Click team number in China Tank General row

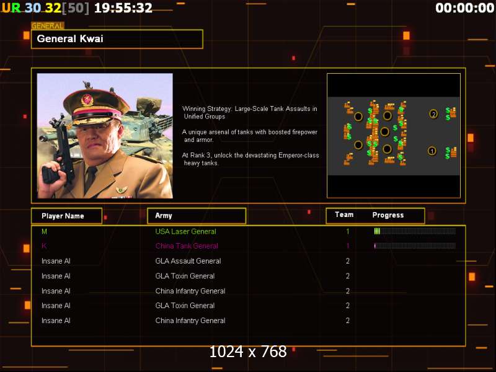pos(348,246)
